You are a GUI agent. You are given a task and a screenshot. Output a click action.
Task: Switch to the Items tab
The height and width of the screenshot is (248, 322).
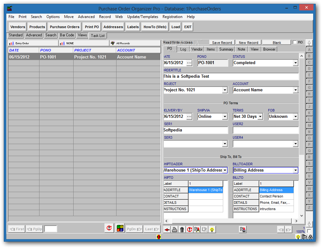[x=211, y=49]
